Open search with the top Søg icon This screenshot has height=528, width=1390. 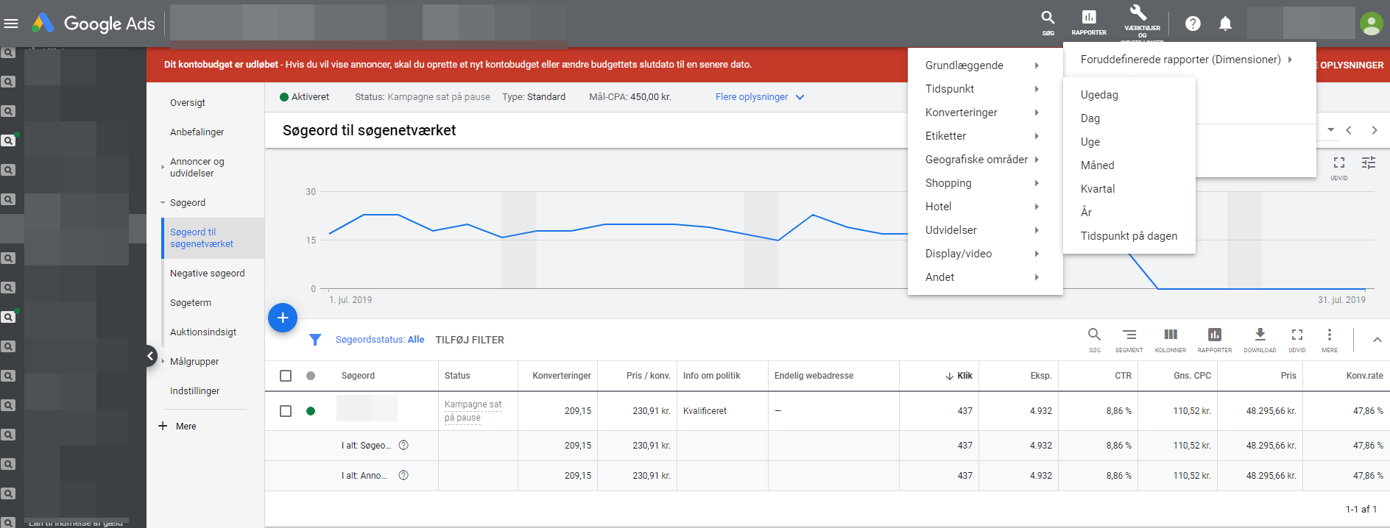[1048, 23]
